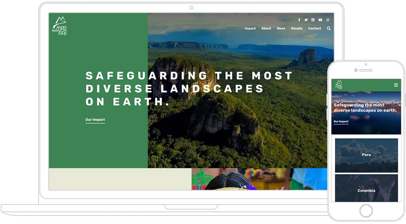Open the Donate navigation link
The image size is (406, 224).
click(297, 28)
